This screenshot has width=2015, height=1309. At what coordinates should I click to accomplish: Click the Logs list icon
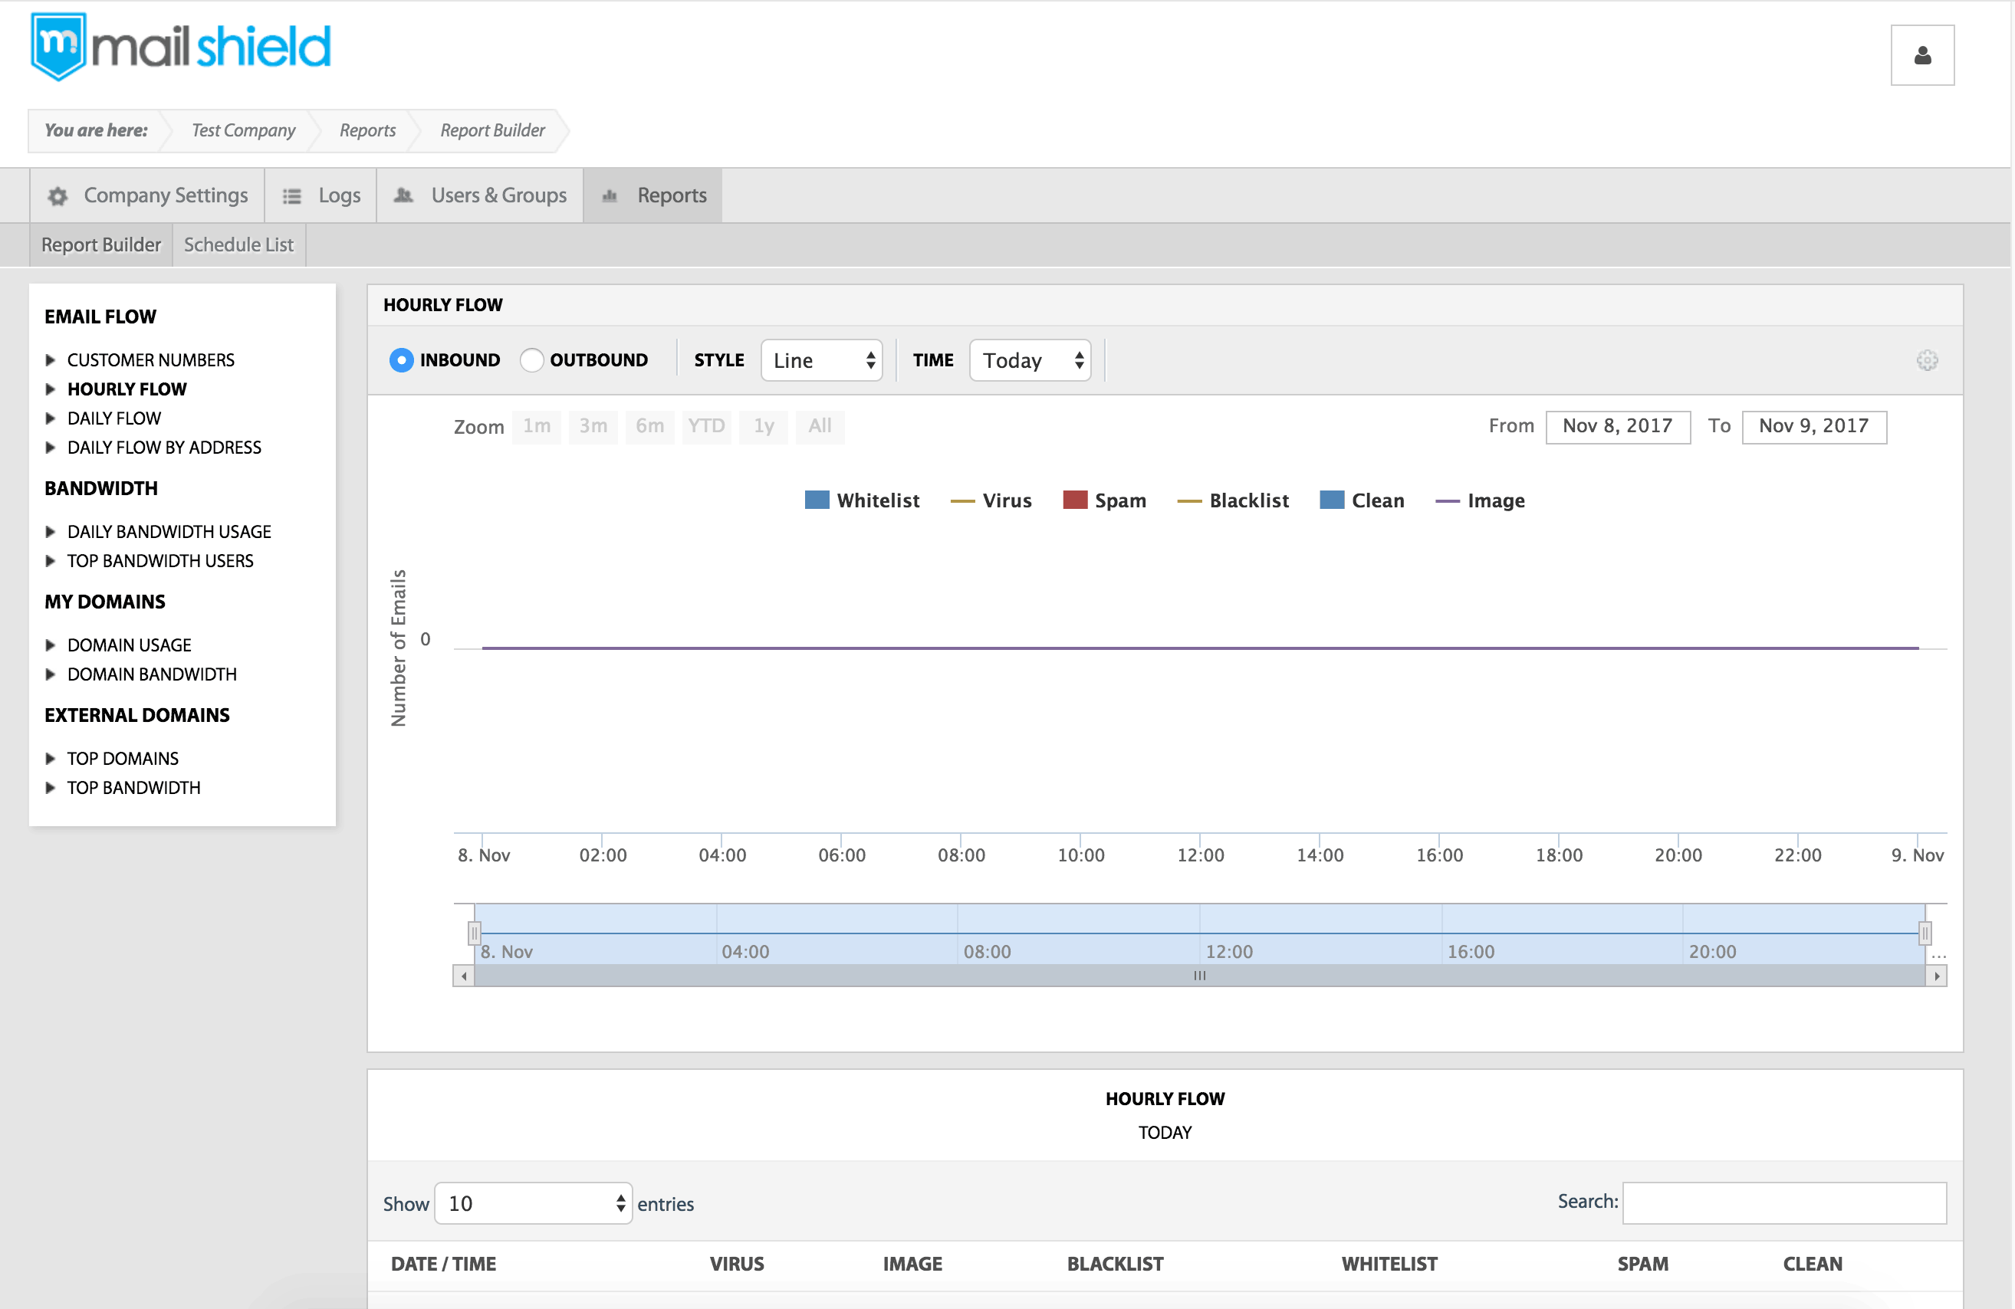[x=292, y=196]
